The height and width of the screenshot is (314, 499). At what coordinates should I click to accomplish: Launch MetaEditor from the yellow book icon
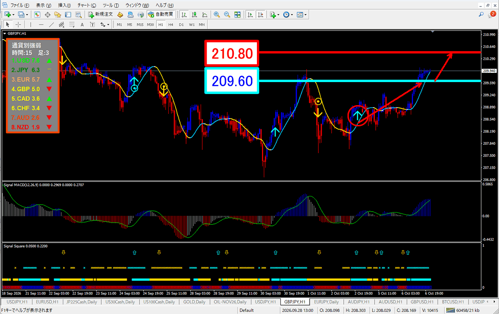click(120, 15)
